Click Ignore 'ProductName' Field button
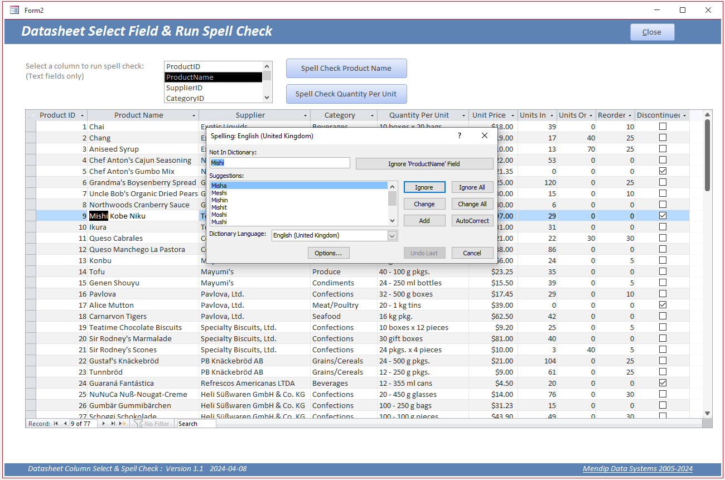725x480 pixels. [424, 164]
